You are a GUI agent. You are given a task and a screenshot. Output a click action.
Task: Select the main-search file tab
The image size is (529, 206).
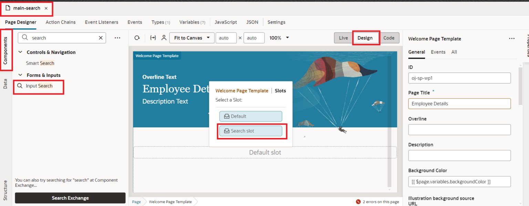point(27,8)
